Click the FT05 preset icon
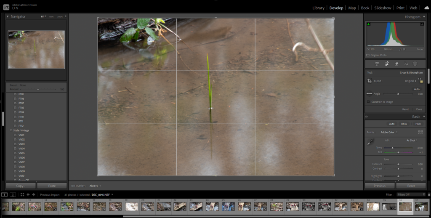The image size is (431, 218). click(x=15, y=94)
